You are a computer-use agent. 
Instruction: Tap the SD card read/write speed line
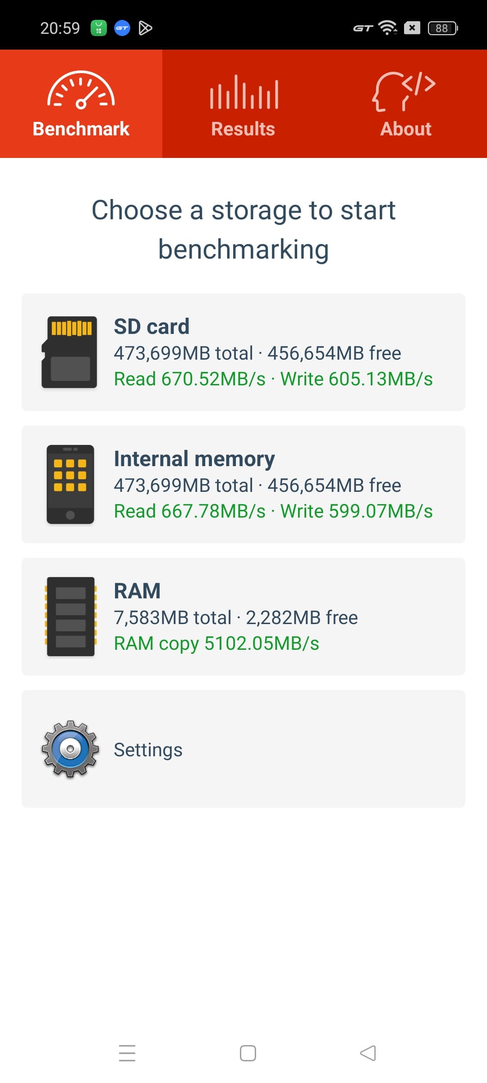point(273,379)
